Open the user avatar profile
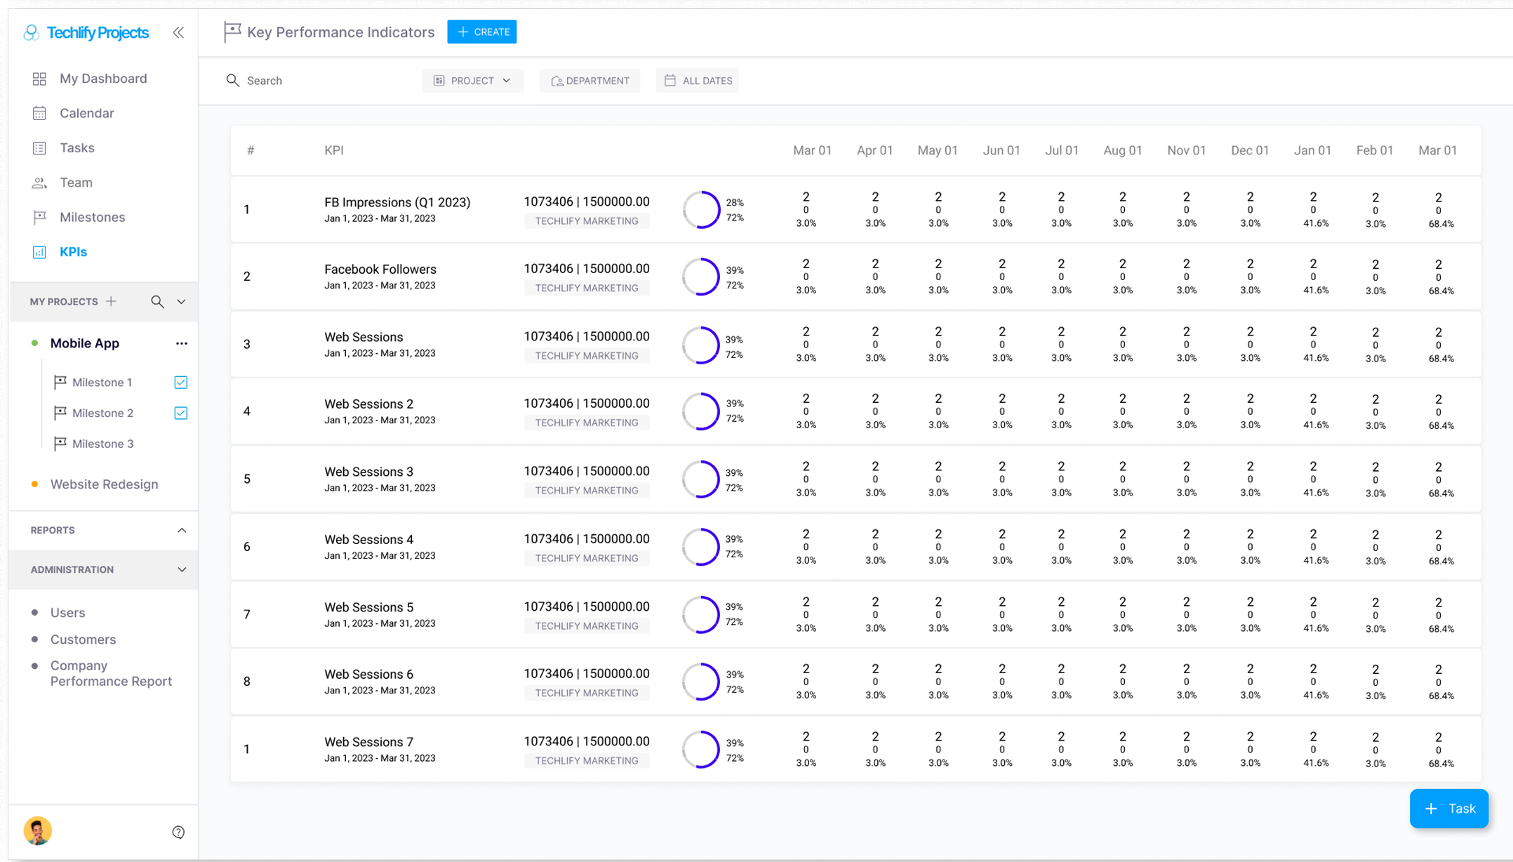1513x862 pixels. tap(37, 831)
